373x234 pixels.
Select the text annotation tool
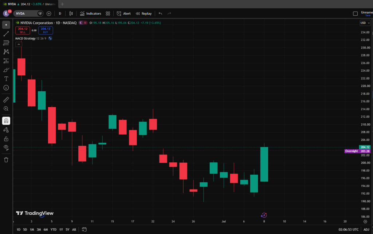(x=6, y=79)
